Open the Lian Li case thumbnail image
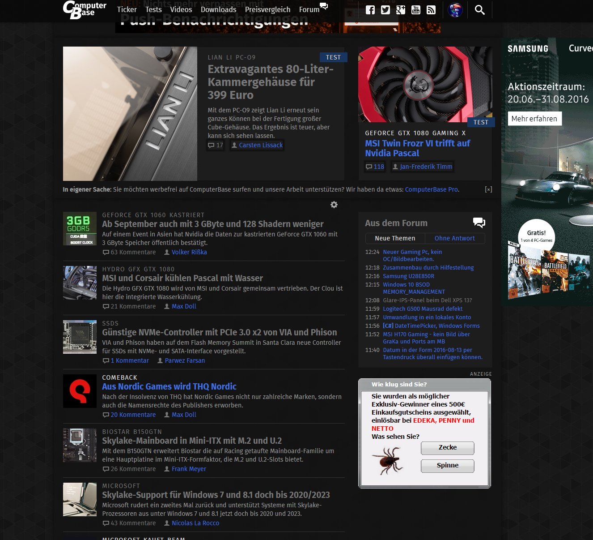Viewport: 593px width, 540px height. [x=130, y=114]
